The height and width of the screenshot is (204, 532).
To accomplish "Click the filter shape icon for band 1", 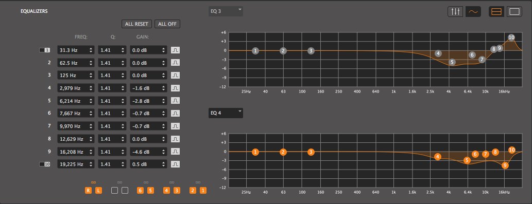I will (x=175, y=50).
